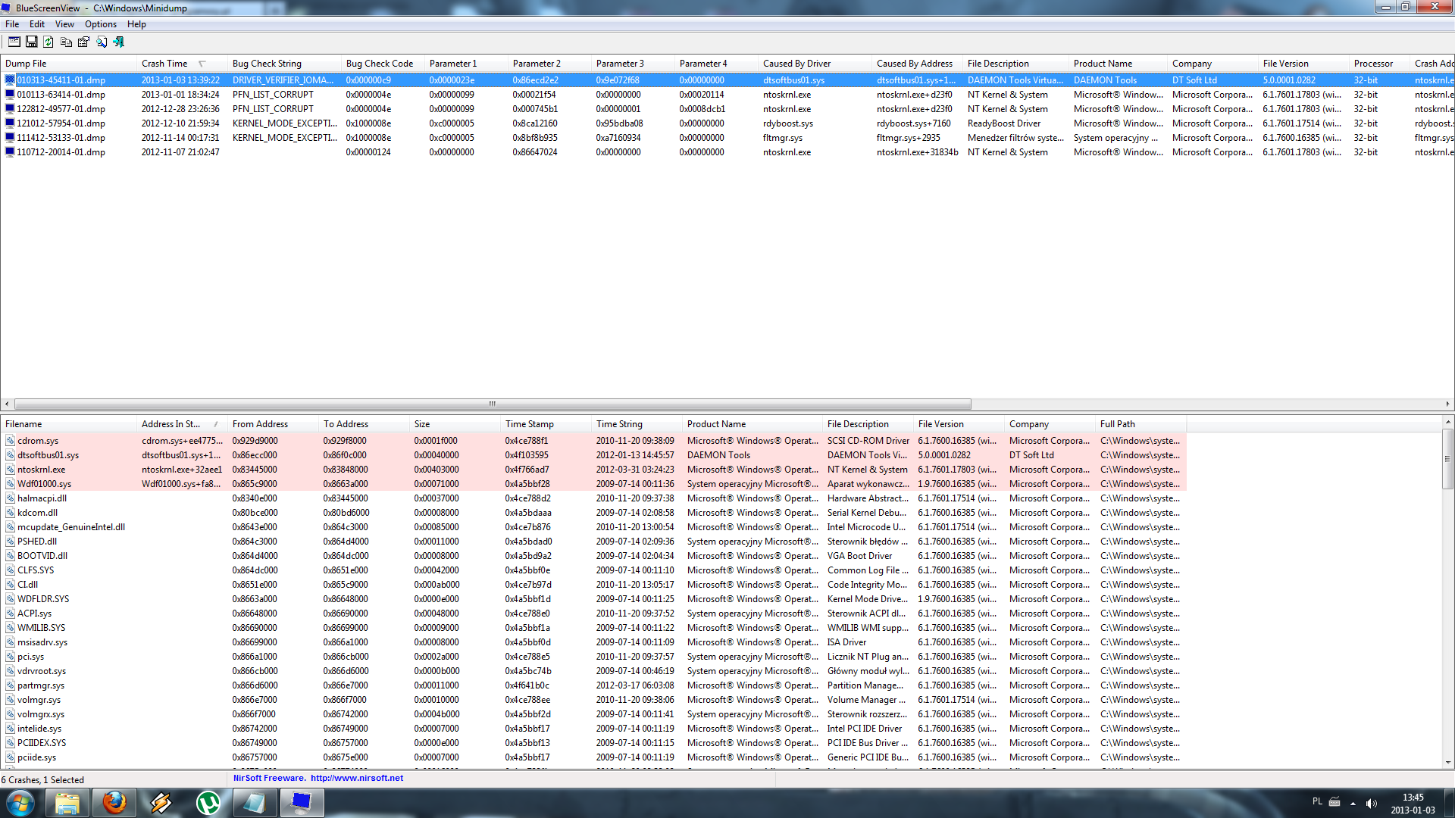Click the Find (magnifier) toolbar icon
This screenshot has width=1455, height=818.
click(102, 42)
